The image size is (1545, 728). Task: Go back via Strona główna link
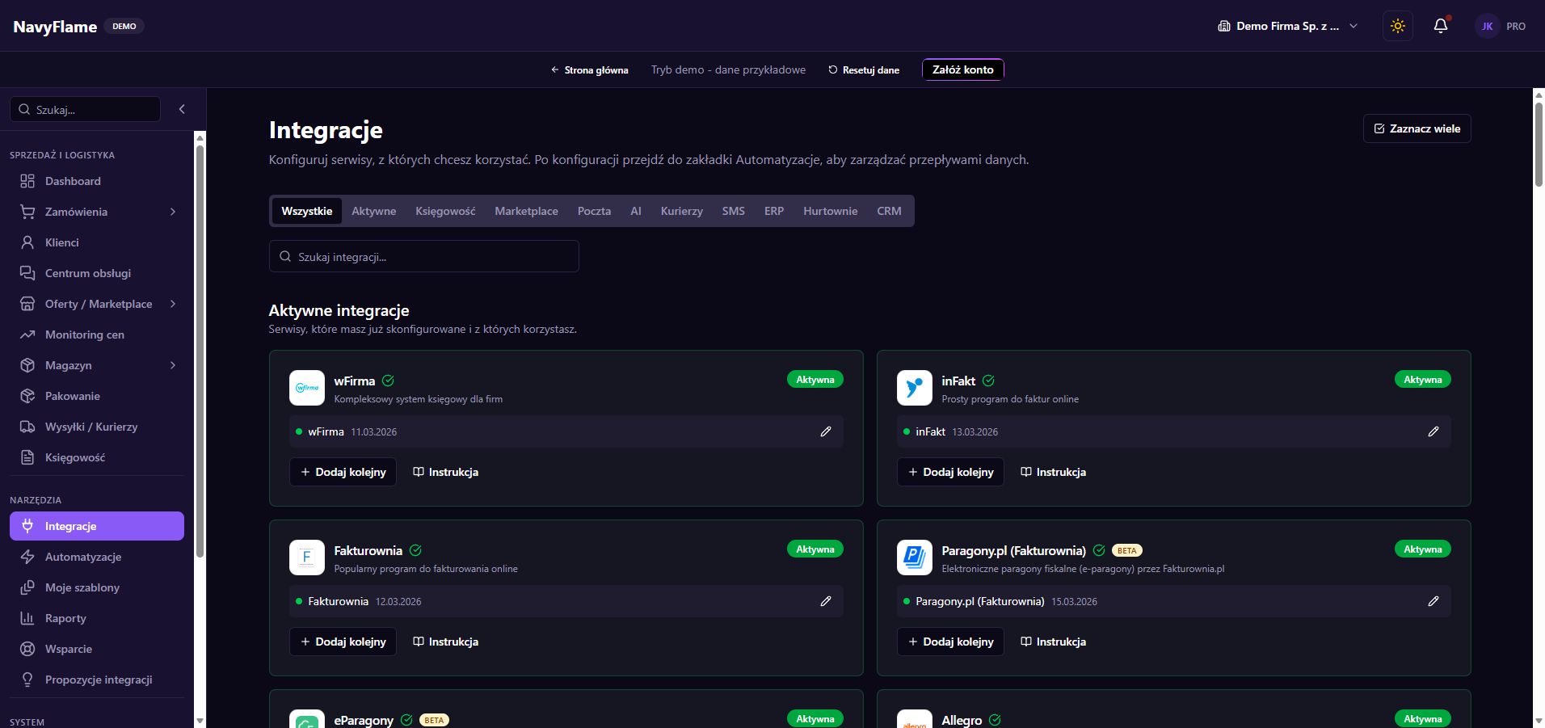point(589,70)
